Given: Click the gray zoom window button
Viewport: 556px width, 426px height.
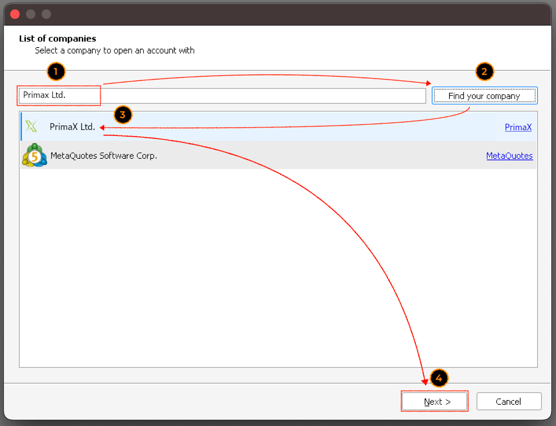Looking at the screenshot, I should (x=46, y=14).
